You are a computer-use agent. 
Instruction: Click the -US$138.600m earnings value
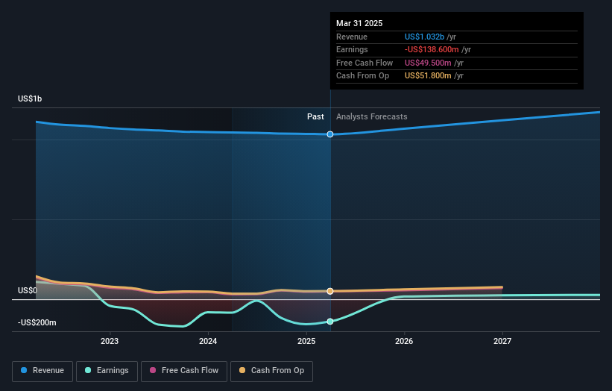pos(432,49)
